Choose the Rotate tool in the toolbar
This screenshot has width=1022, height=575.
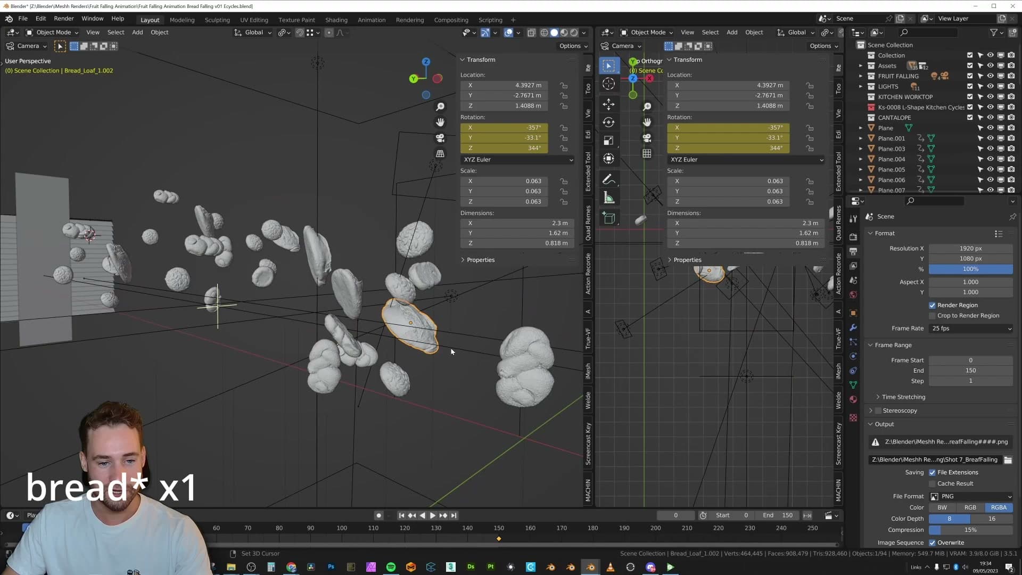click(609, 122)
